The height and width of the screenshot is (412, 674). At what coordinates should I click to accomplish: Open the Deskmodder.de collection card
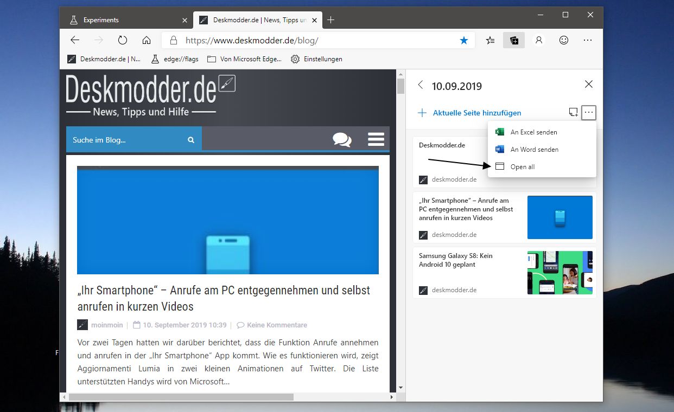[450, 162]
